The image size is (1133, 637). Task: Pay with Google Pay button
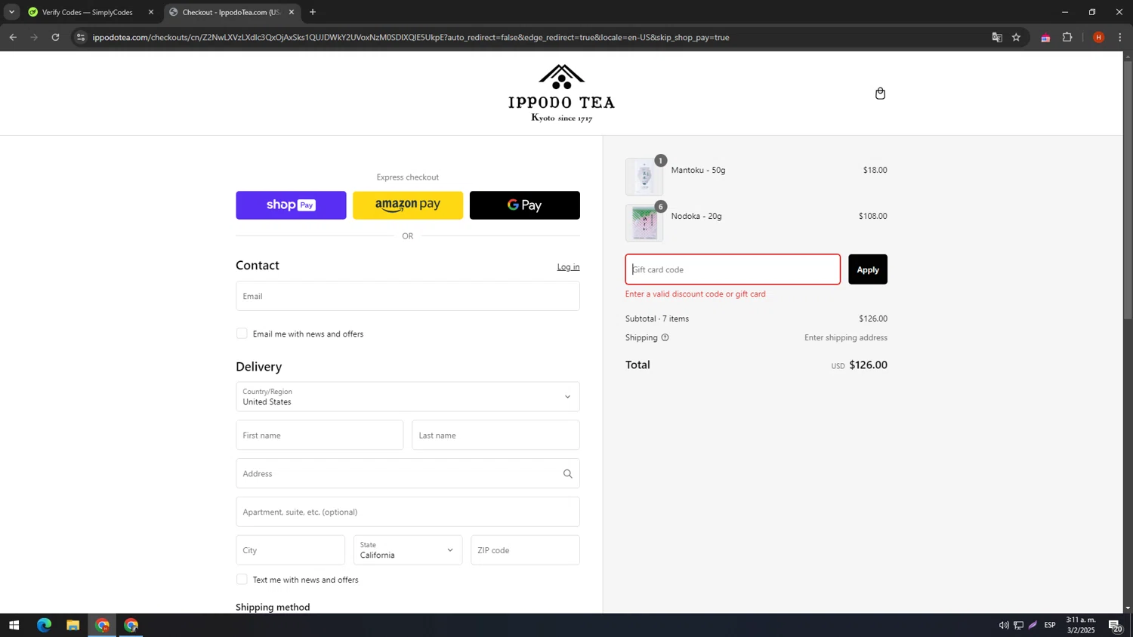coord(525,205)
